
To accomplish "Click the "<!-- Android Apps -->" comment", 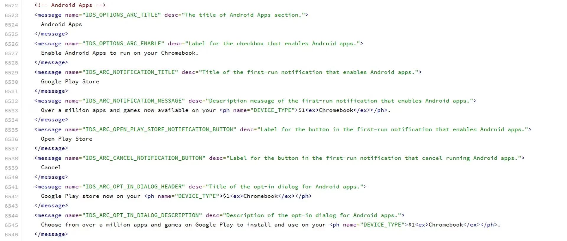I will click(x=70, y=5).
